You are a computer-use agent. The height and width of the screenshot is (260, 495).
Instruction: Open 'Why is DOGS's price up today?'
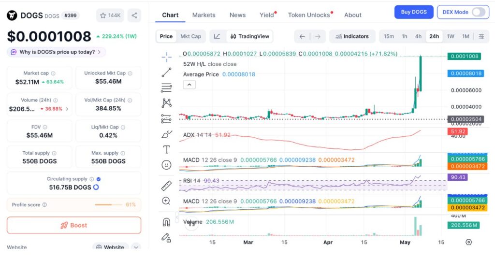[x=56, y=52]
